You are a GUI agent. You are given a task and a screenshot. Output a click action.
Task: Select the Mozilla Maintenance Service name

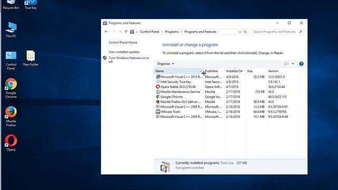[x=180, y=92]
